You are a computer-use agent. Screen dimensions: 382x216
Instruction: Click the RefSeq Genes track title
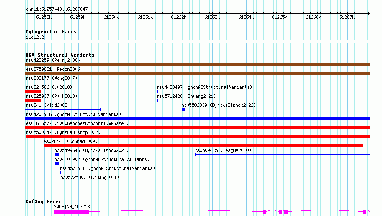pos(43,201)
